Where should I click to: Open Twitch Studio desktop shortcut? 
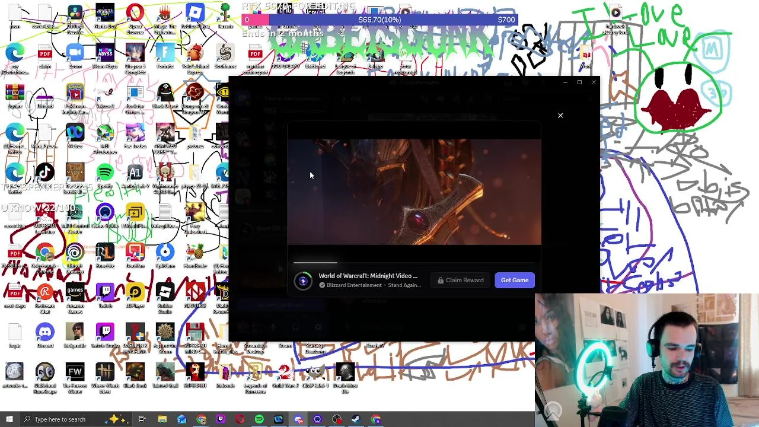pos(105,336)
